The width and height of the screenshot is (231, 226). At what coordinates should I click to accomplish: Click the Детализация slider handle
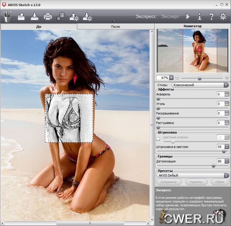[213, 165]
